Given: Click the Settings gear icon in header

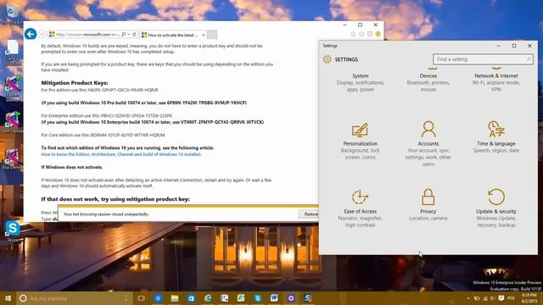Looking at the screenshot, I should click(x=327, y=59).
